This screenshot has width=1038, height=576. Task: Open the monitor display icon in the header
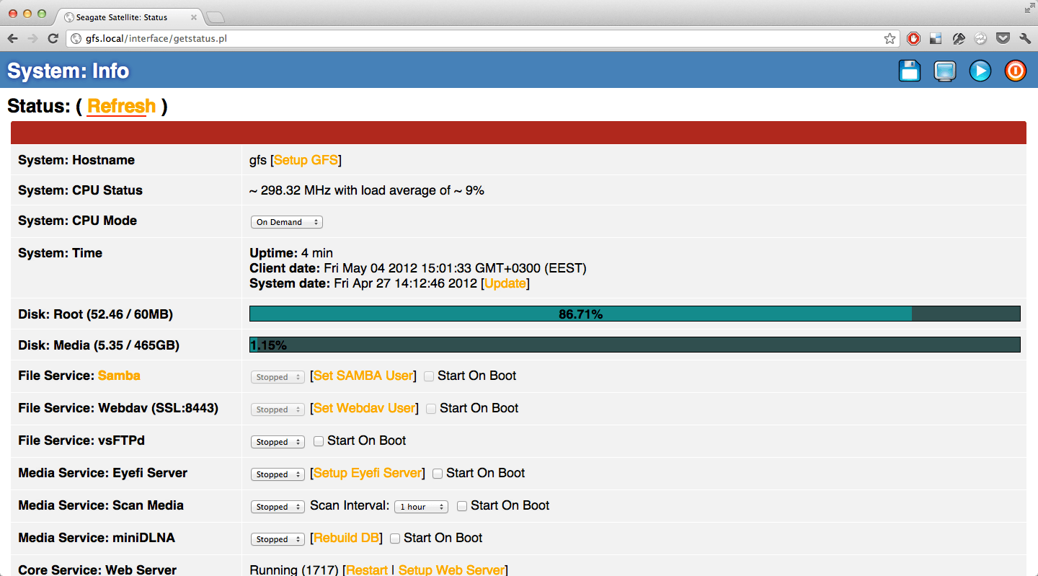coord(945,71)
